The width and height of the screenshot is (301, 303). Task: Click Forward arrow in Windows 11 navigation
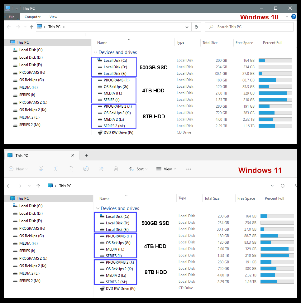[20, 186]
